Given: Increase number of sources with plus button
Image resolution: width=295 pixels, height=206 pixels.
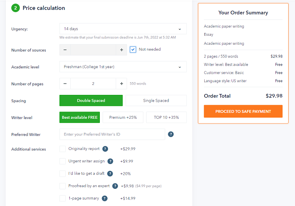Looking at the screenshot, I should [x=122, y=50].
